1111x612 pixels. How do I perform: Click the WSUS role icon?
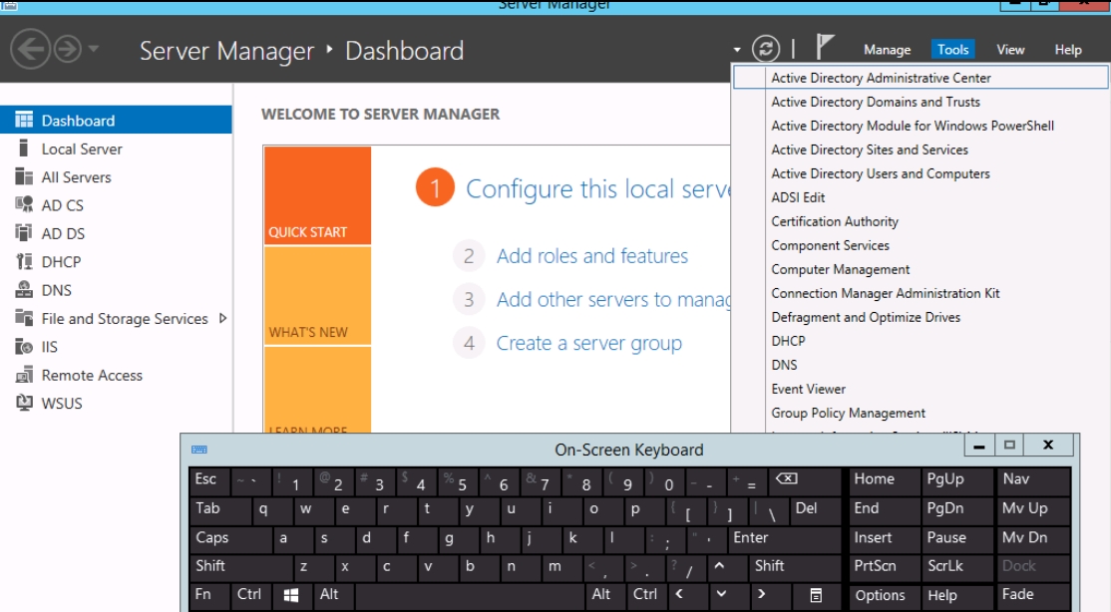click(x=24, y=403)
